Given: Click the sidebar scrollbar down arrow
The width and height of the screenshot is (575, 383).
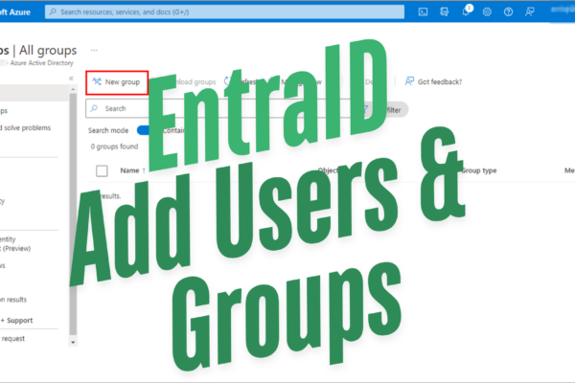Looking at the screenshot, I should click(x=73, y=343).
